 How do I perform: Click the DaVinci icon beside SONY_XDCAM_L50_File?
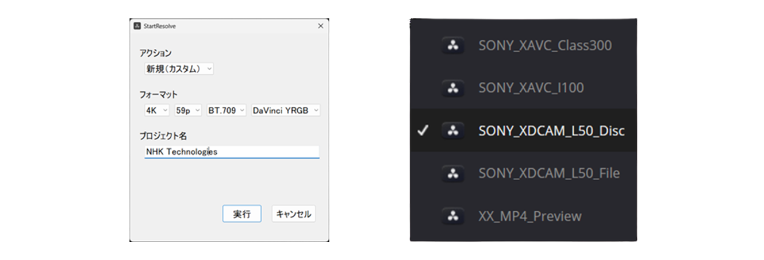[453, 173]
